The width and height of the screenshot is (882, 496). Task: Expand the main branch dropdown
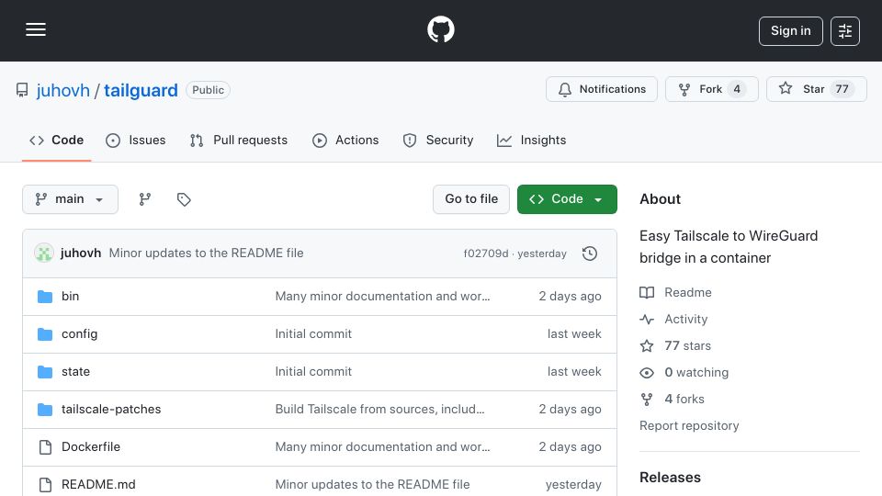point(71,199)
